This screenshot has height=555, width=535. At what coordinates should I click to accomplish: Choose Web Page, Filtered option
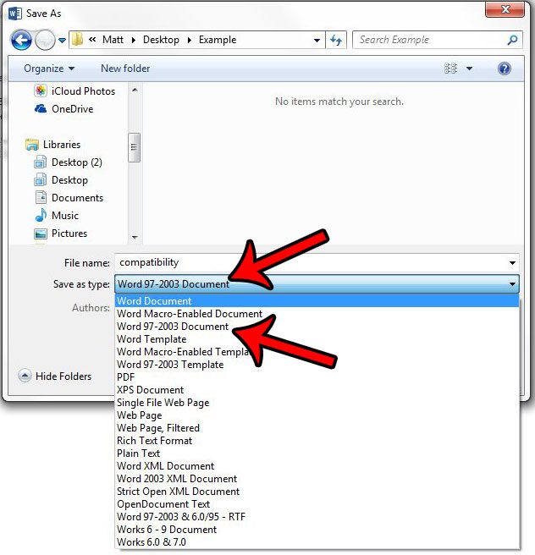pyautogui.click(x=317, y=428)
